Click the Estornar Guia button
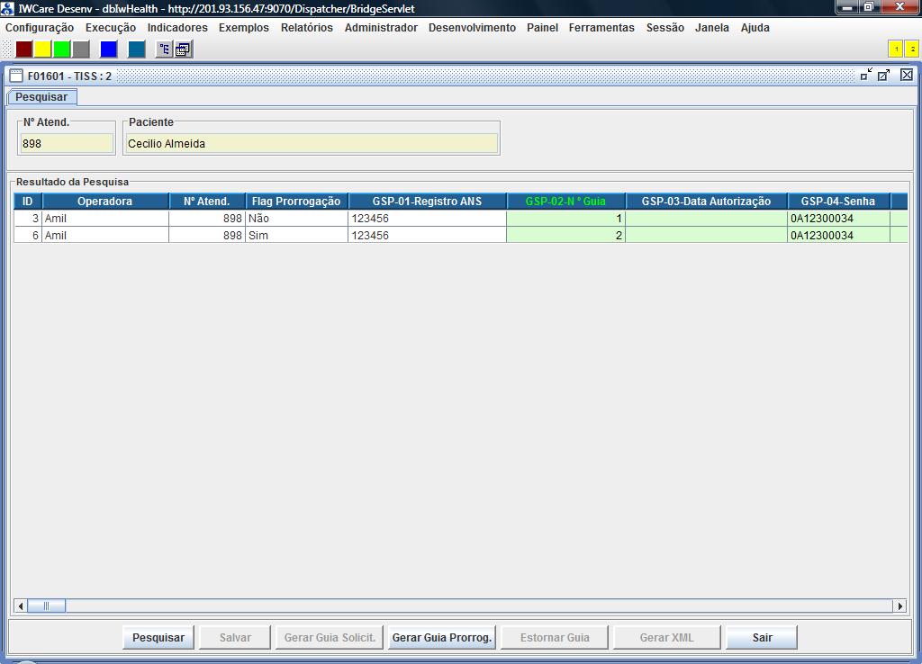The image size is (922, 664). (x=555, y=638)
